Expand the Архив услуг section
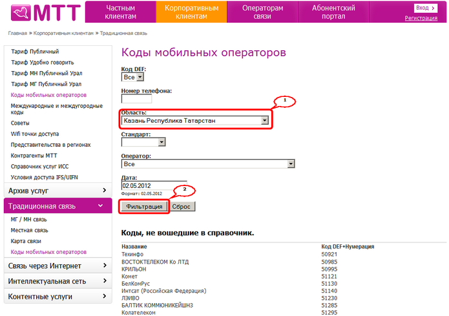 [57, 191]
